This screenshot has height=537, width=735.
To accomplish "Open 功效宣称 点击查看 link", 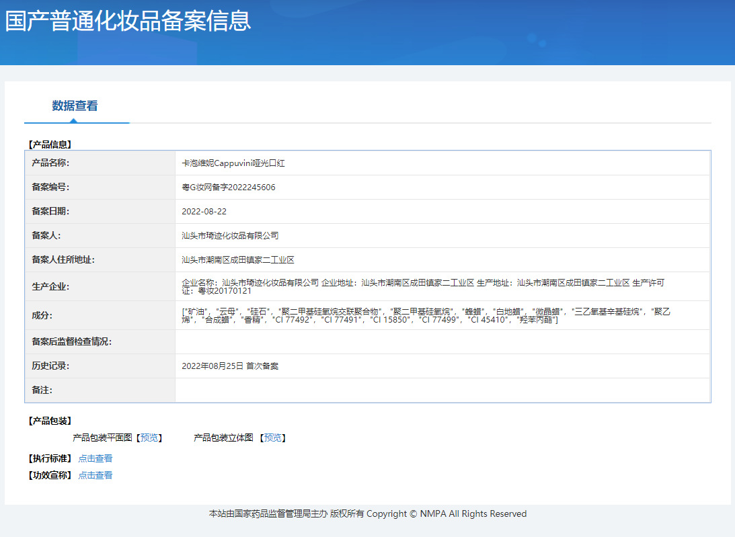I will (x=95, y=475).
